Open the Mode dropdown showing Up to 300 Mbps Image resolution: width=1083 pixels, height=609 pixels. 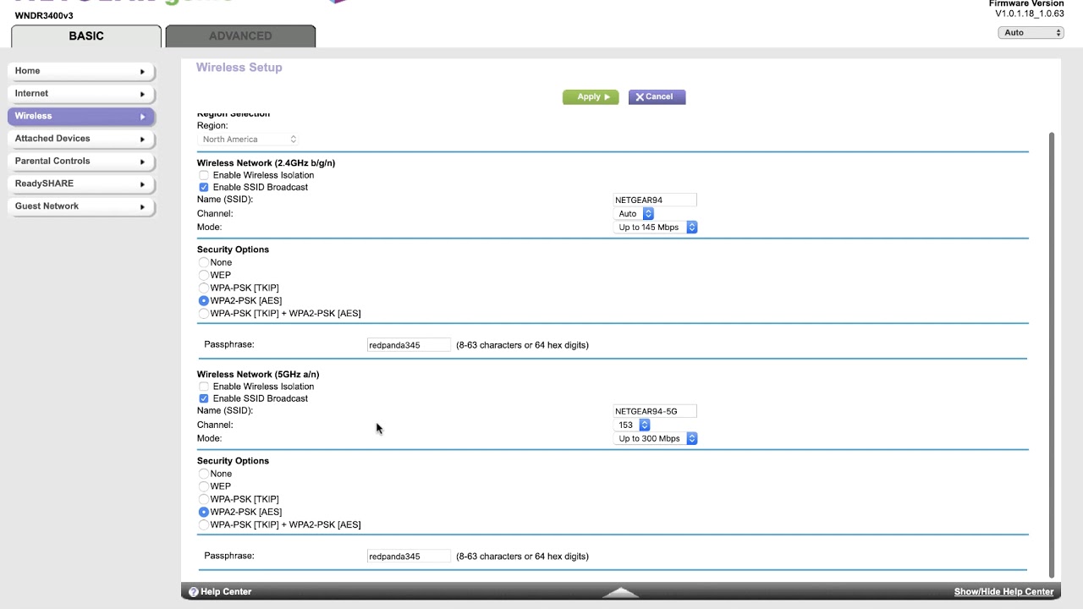click(656, 439)
